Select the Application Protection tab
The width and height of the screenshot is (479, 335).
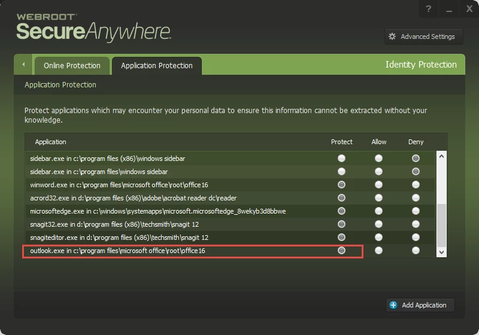[157, 66]
